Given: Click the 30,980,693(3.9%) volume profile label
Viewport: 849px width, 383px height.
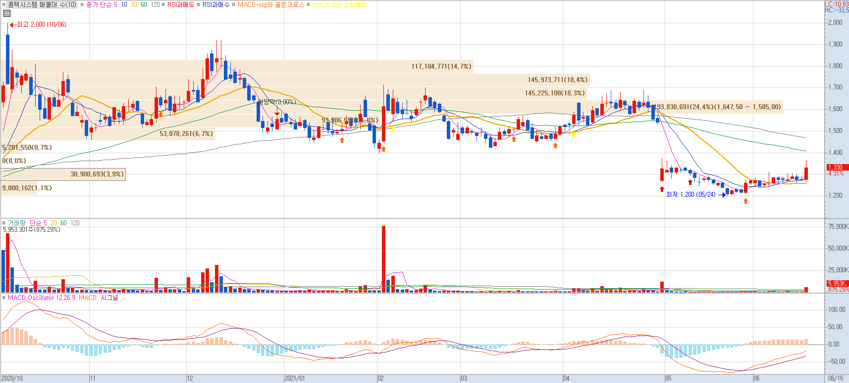Looking at the screenshot, I should click(97, 174).
